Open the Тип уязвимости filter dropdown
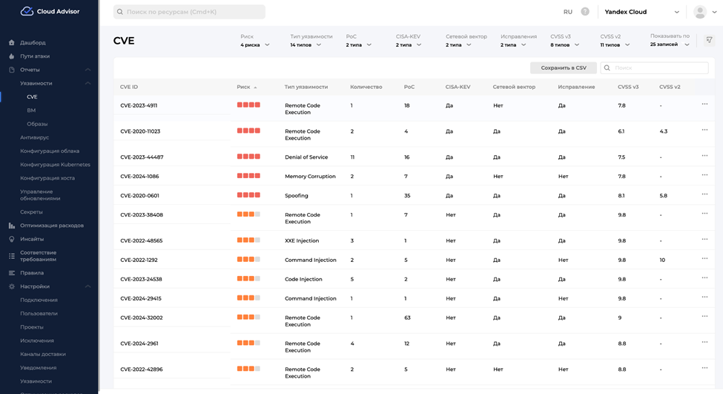Screen dimensions: 723x394 pyautogui.click(x=306, y=45)
